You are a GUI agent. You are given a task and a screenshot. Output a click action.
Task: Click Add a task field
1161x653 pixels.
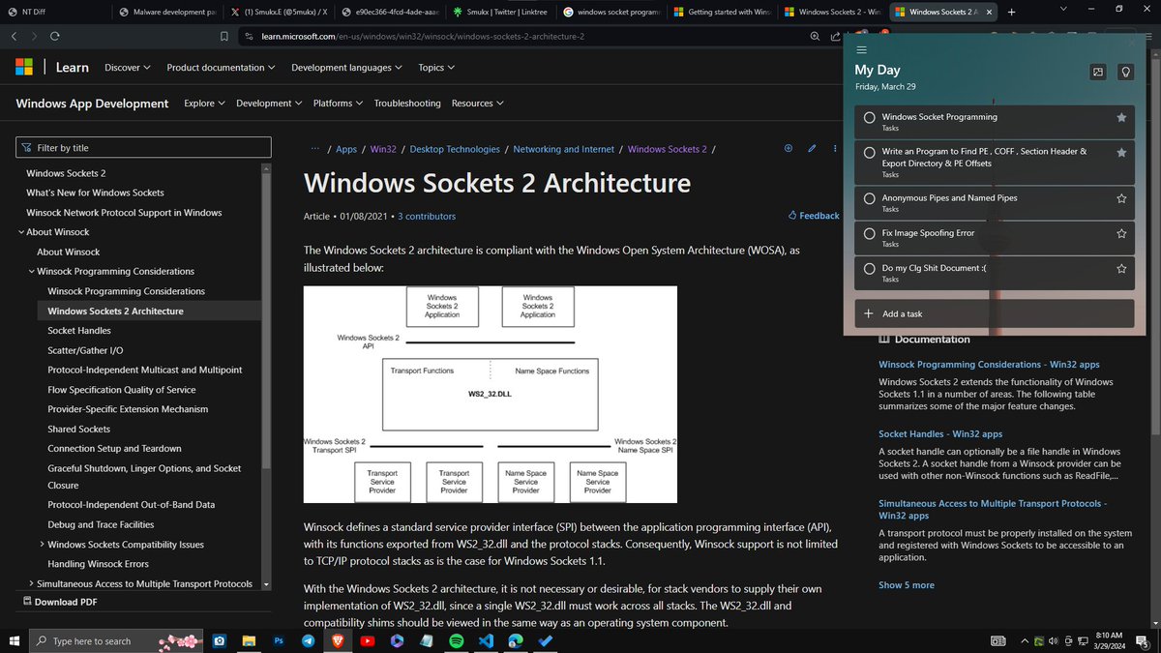995,313
